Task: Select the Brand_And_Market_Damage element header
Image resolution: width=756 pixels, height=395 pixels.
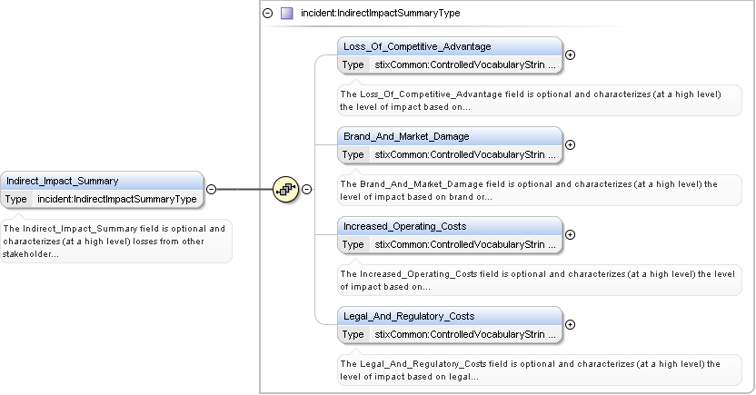Action: click(x=450, y=136)
